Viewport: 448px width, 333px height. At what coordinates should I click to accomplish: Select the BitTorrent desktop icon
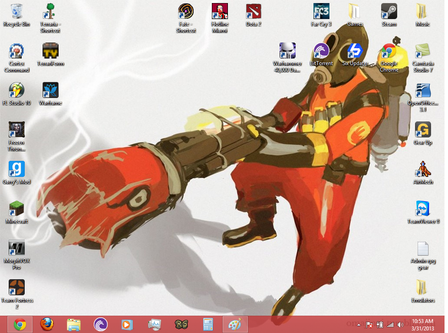(x=321, y=55)
